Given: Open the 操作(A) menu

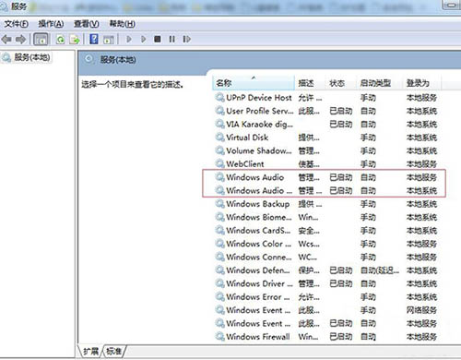Looking at the screenshot, I should tap(51, 24).
